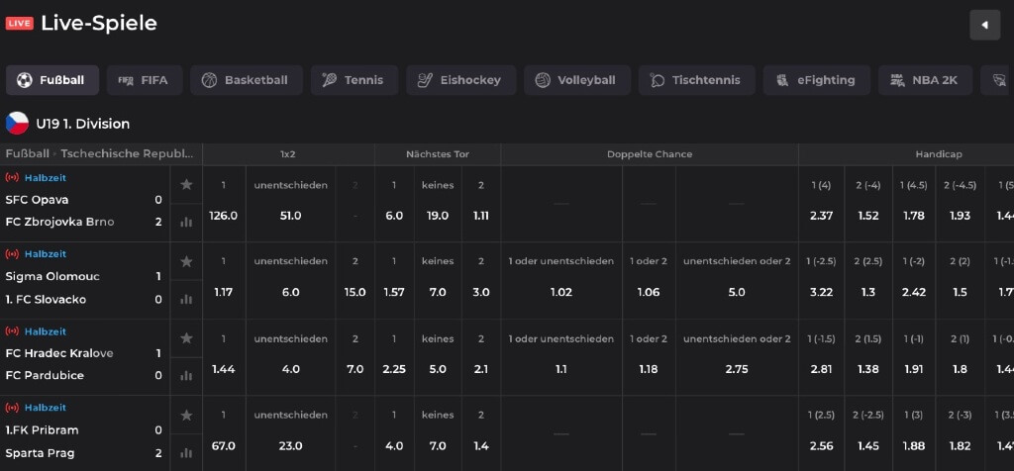The width and height of the screenshot is (1014, 471).
Task: Select the NBA 2K tab
Action: (925, 80)
